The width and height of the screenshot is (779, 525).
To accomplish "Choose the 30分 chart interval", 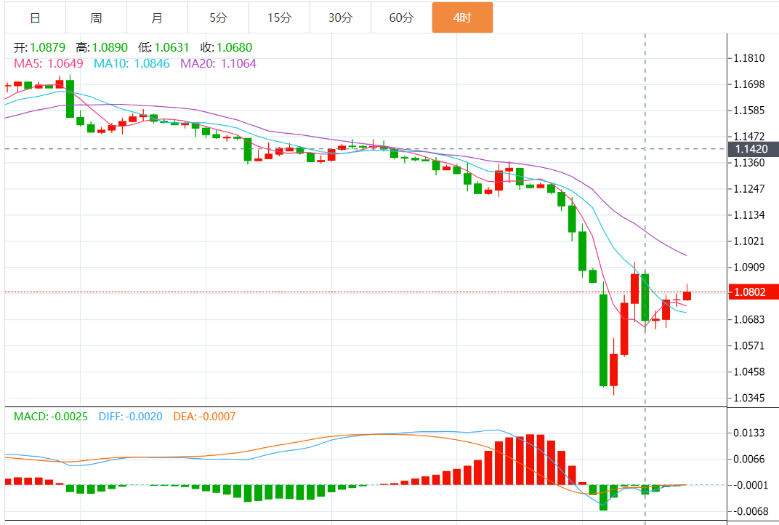I will (x=341, y=18).
